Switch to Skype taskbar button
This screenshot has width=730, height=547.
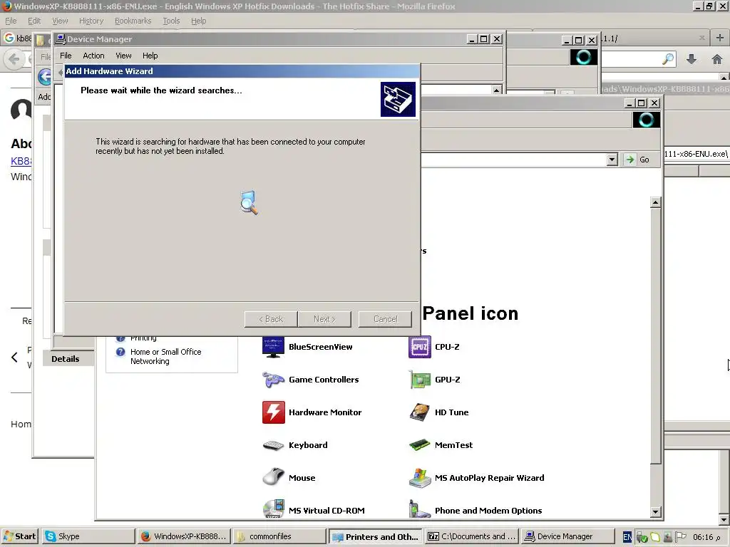click(x=88, y=536)
